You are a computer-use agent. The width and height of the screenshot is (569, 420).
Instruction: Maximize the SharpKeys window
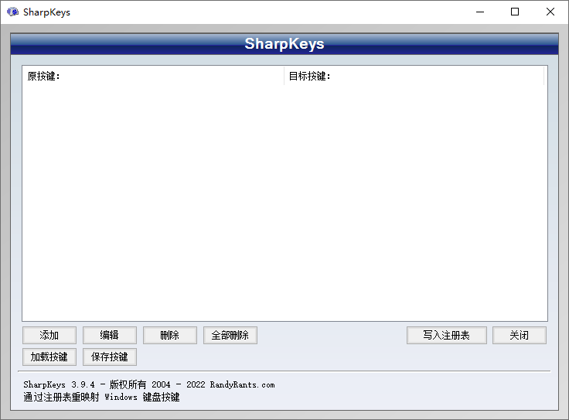[515, 12]
